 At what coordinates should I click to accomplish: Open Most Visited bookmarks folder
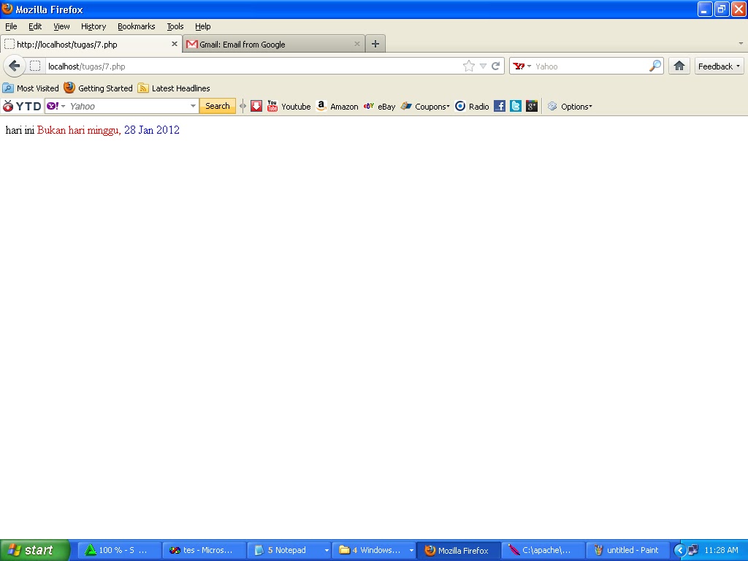coord(31,88)
